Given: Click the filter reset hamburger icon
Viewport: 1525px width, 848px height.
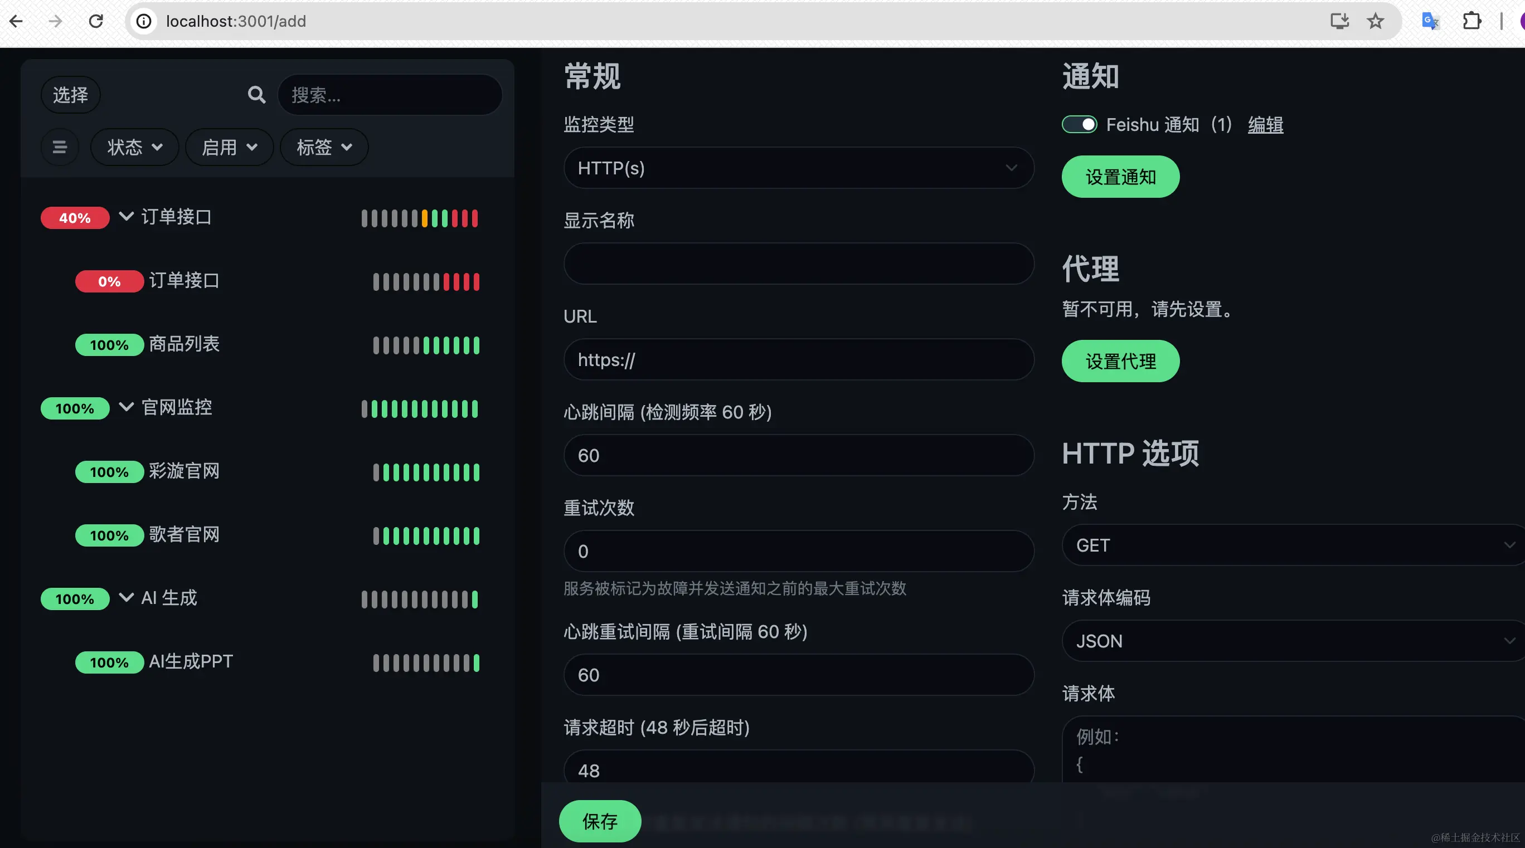Looking at the screenshot, I should pos(60,147).
